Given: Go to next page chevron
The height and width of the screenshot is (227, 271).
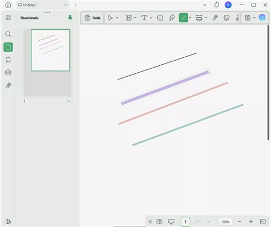Looking at the screenshot, I should click(209, 222).
